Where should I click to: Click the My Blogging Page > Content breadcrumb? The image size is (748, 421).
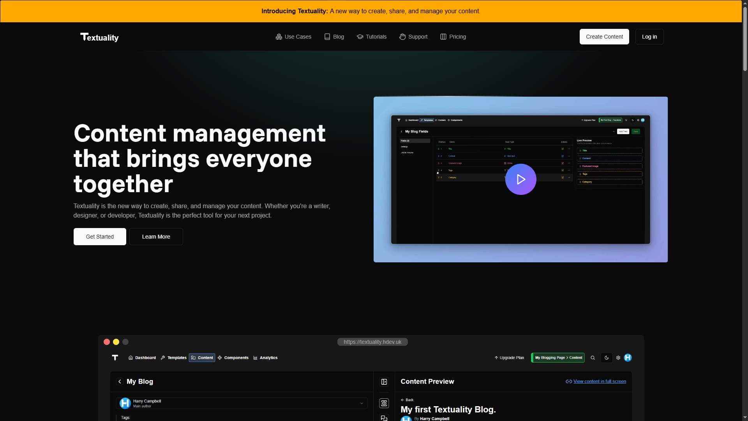pos(558,357)
